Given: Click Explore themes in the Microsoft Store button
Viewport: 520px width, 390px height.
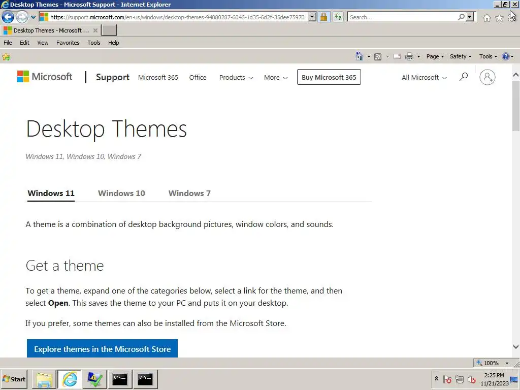Looking at the screenshot, I should click(x=102, y=348).
